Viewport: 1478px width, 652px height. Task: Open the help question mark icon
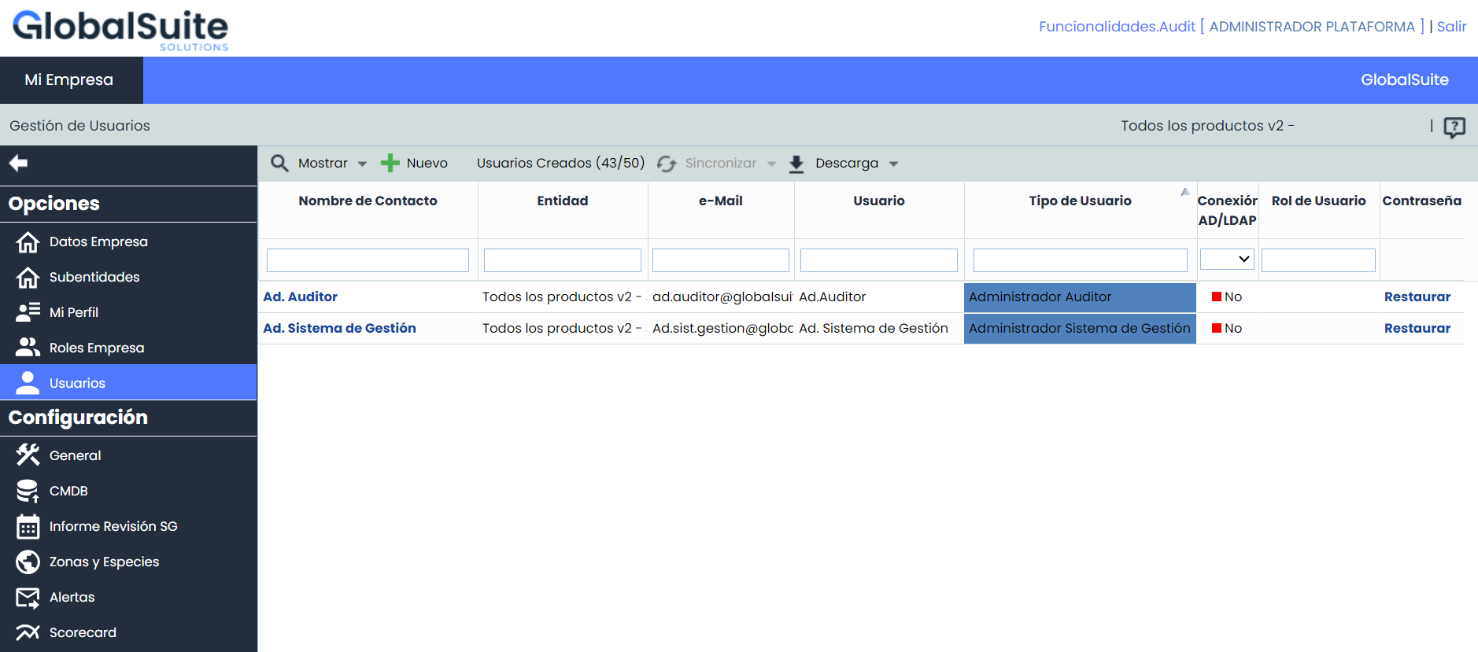tap(1454, 127)
